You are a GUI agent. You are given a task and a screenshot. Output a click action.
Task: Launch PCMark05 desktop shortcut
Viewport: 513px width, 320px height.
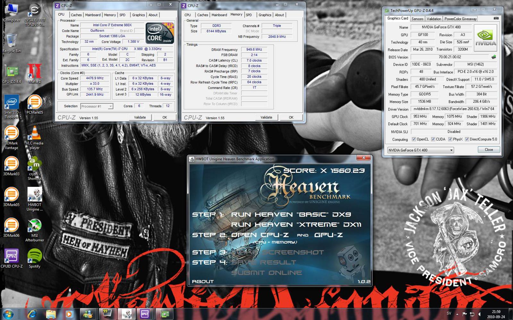coord(35,105)
